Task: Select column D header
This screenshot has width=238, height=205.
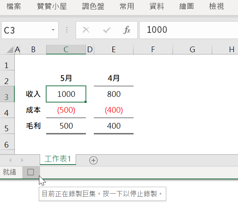Action: pos(90,50)
